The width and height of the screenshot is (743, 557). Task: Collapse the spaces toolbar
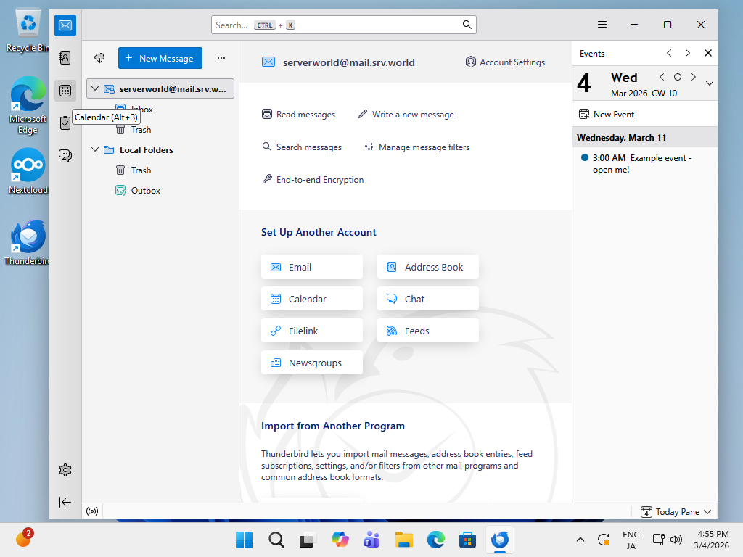[65, 502]
